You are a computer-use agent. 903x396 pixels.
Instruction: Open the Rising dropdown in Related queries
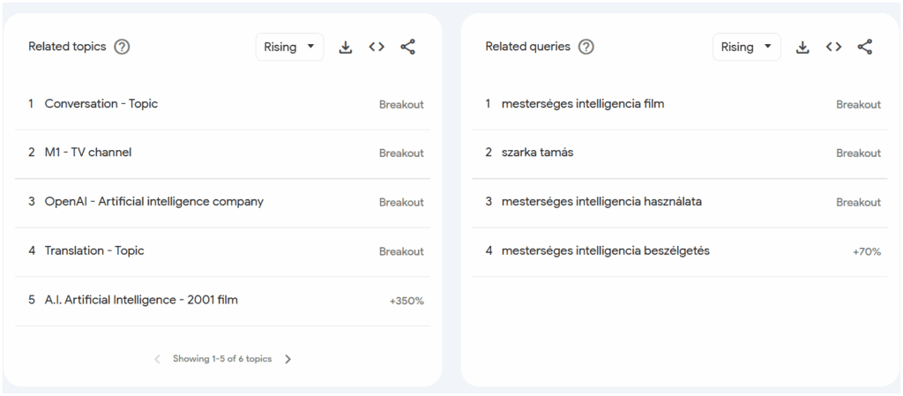[x=747, y=48]
